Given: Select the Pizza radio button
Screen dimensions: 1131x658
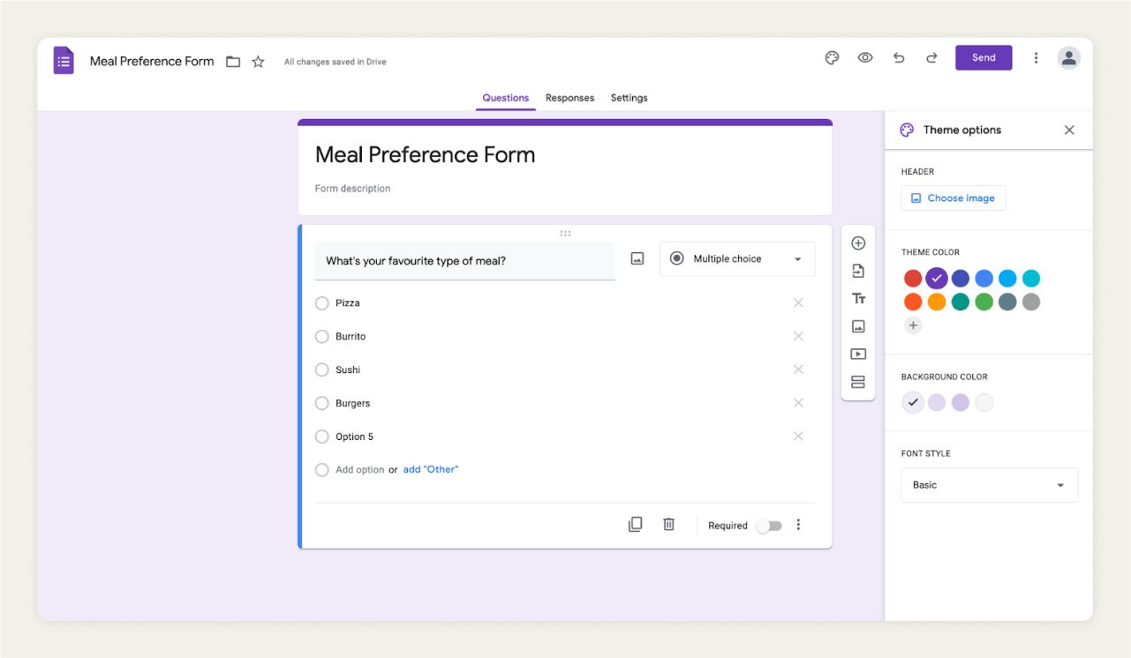Looking at the screenshot, I should [322, 303].
